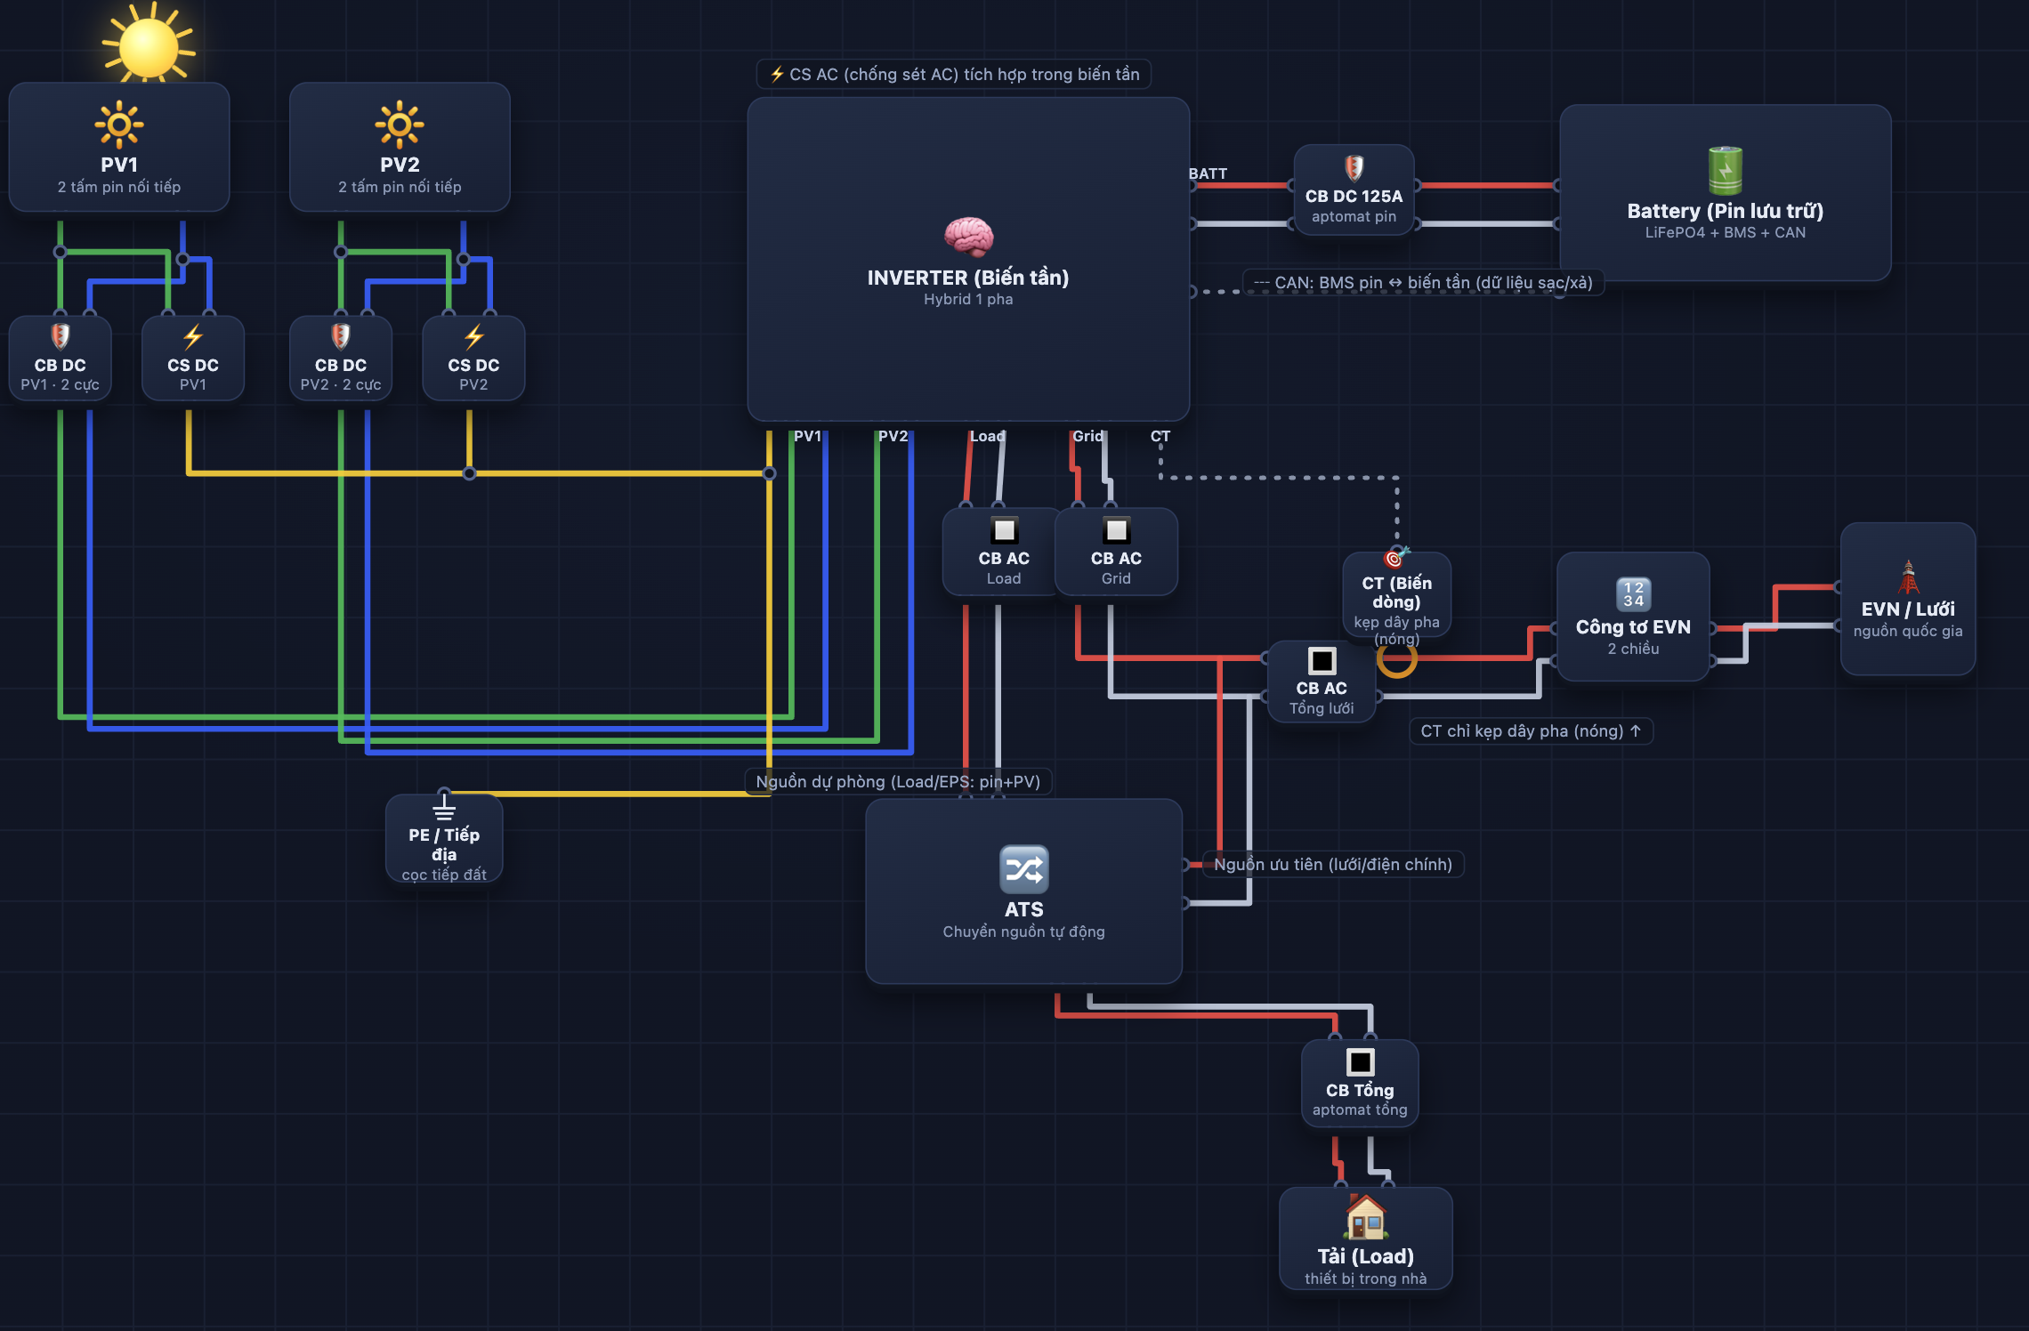Select the CB AC Grid breaker node
This screenshot has width=2029, height=1331.
(x=1116, y=552)
